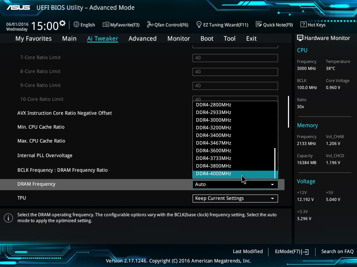Screen dimensions: 357x267
Task: Click the main settings page scrollbar
Action: click(288, 112)
